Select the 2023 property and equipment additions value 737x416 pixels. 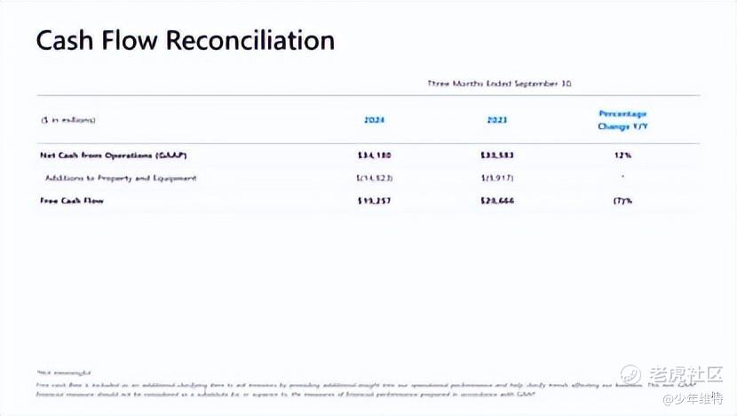[497, 178]
